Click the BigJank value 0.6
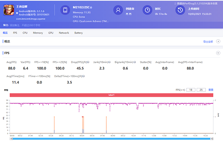 pos(125,68)
